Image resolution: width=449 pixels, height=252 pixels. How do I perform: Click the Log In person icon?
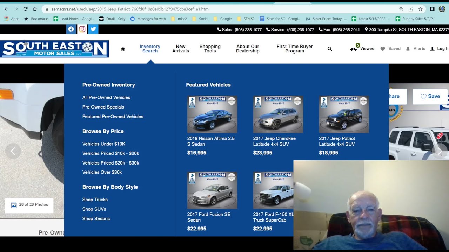pos(432,49)
